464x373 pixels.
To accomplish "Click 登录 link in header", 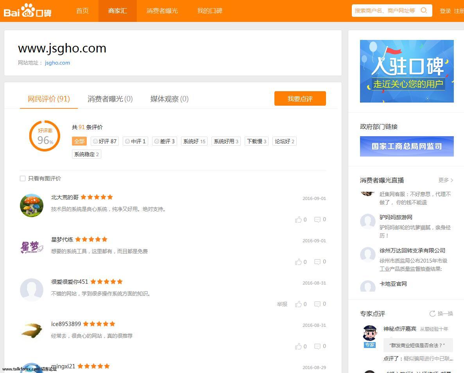I will coord(445,11).
